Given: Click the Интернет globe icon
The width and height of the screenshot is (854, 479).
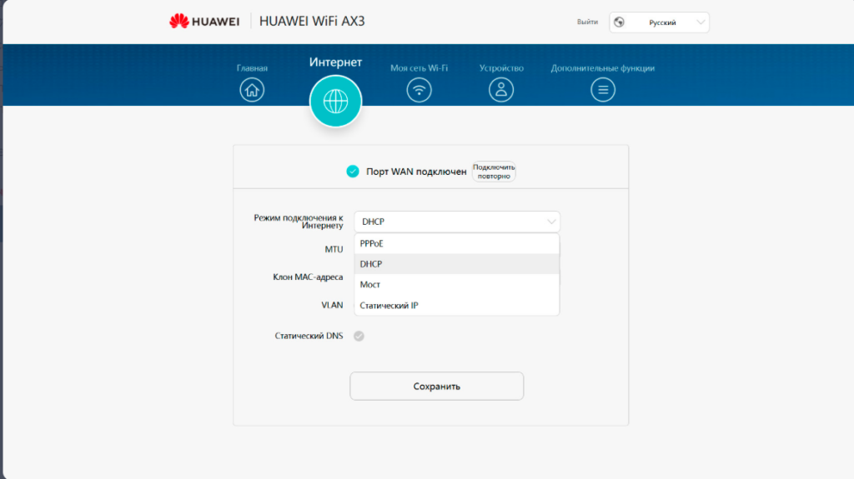Looking at the screenshot, I should 335,102.
